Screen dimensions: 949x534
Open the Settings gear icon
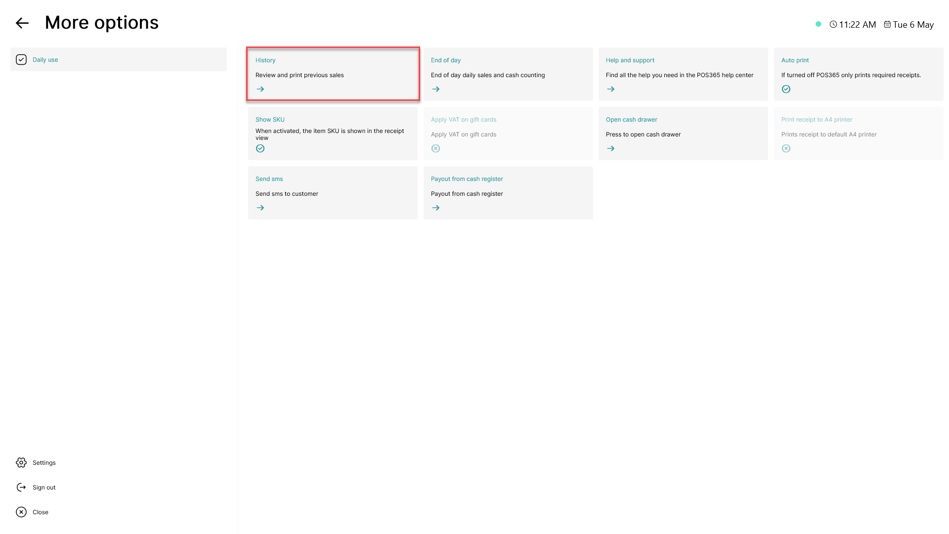(x=21, y=462)
